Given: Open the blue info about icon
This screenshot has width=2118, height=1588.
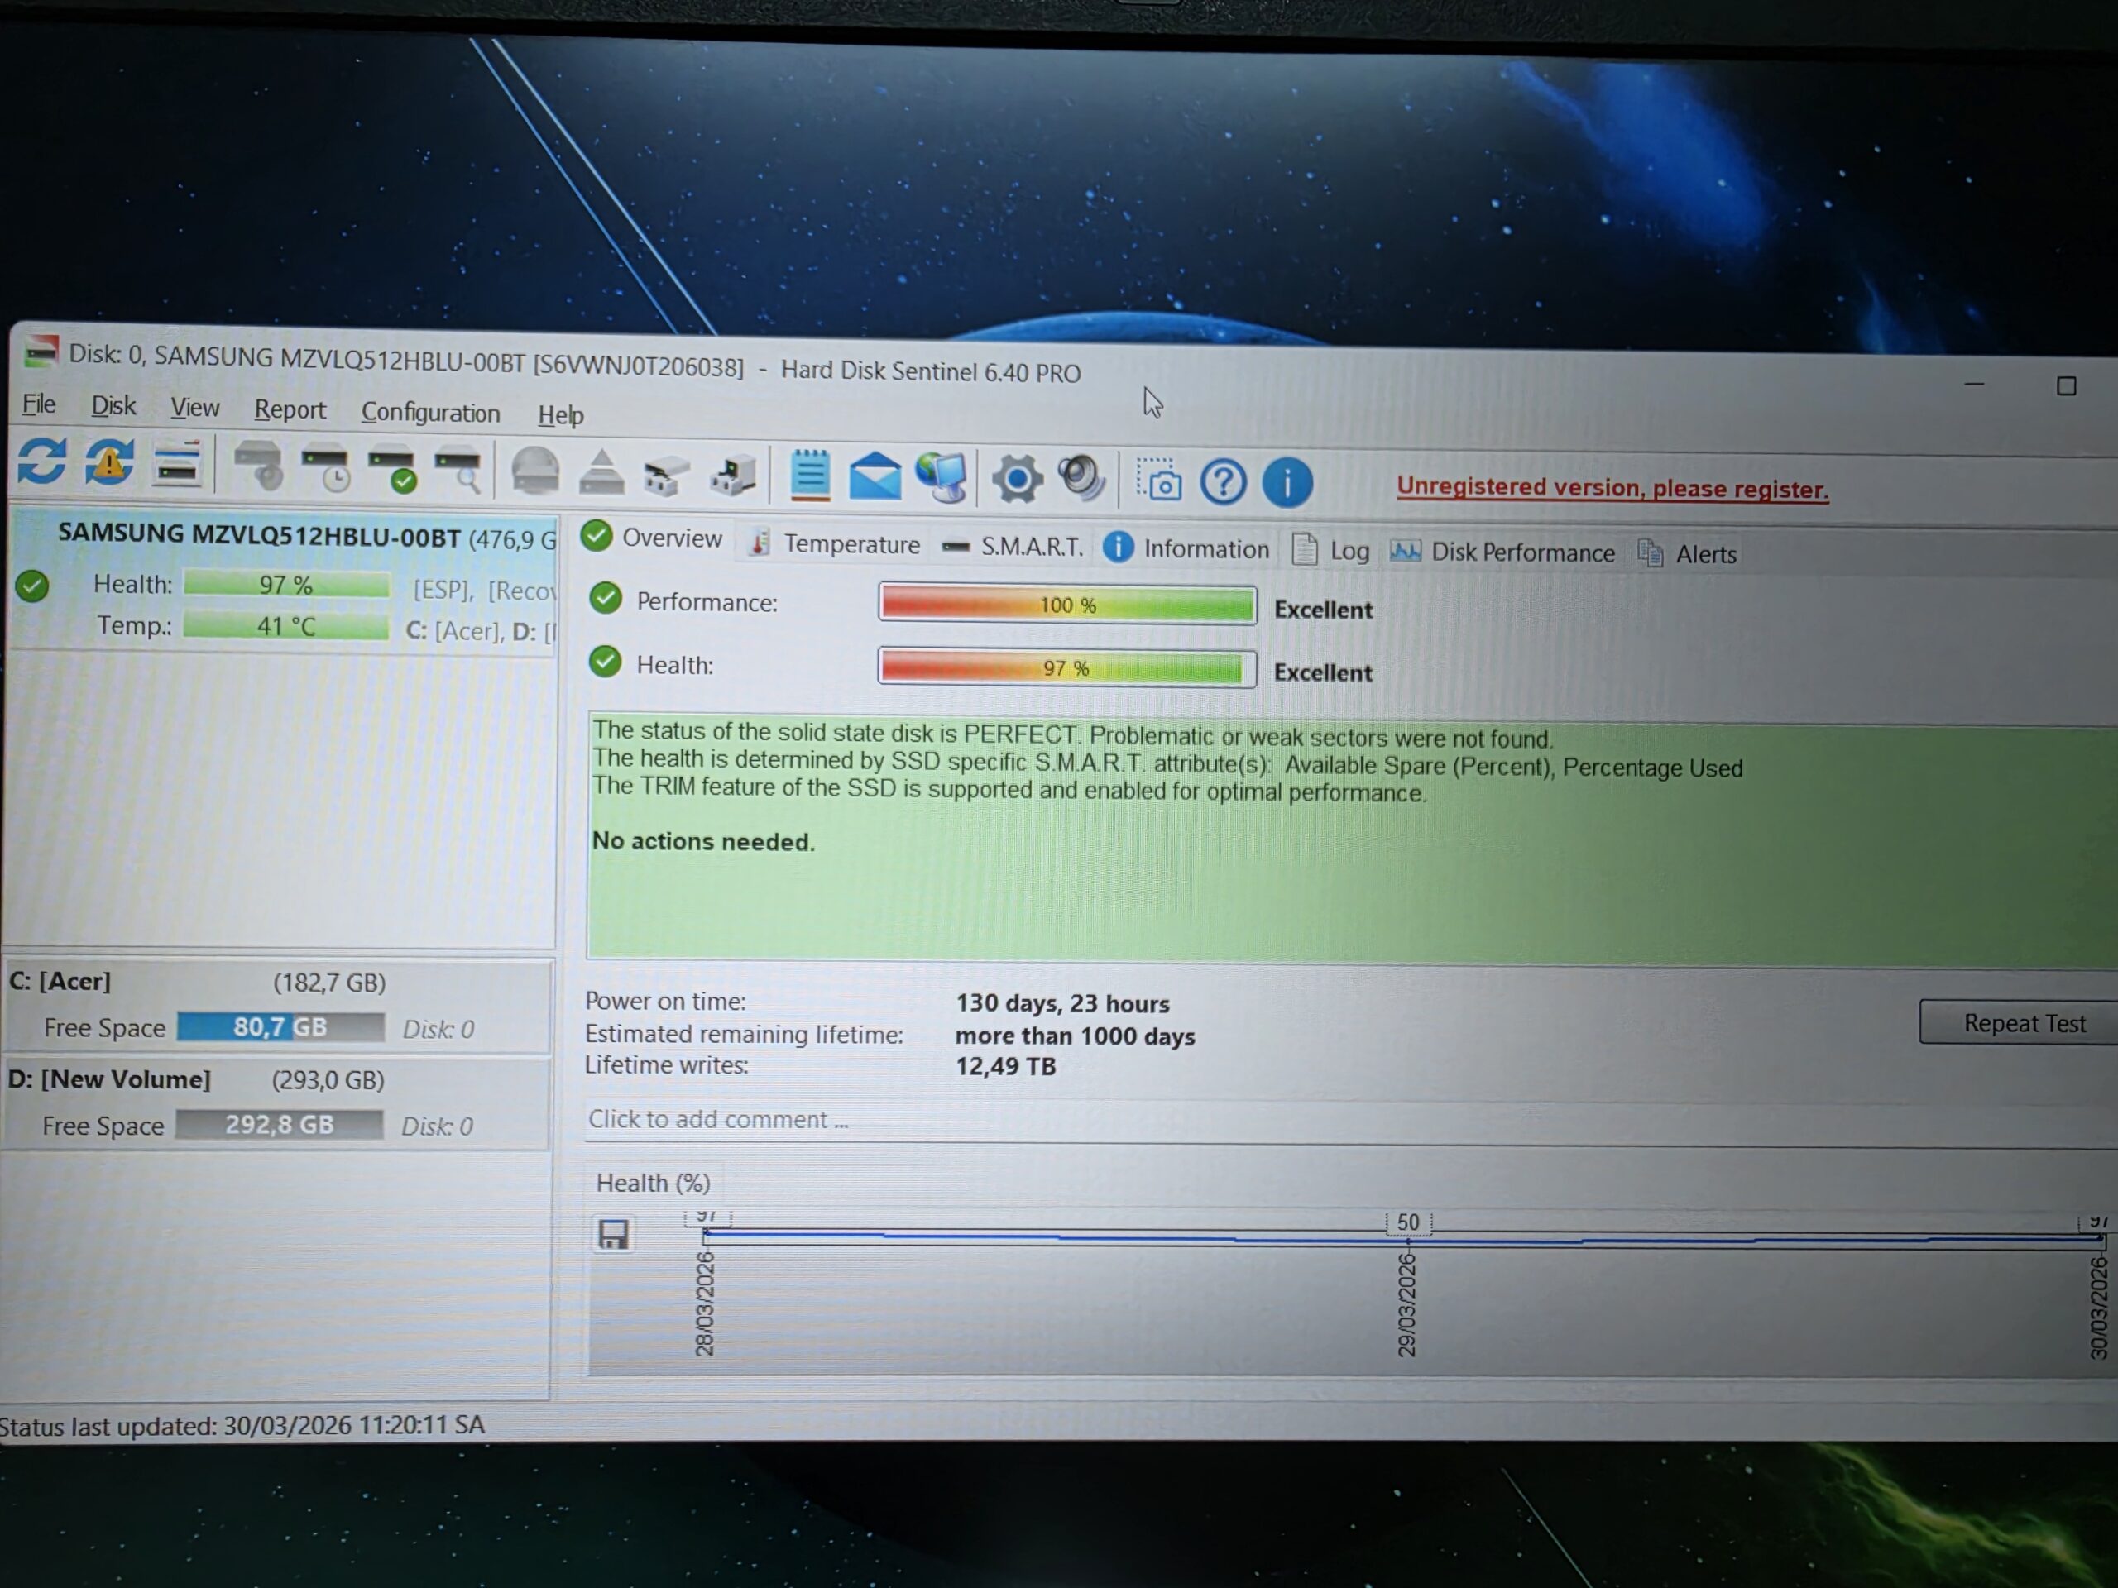Looking at the screenshot, I should 1287,482.
